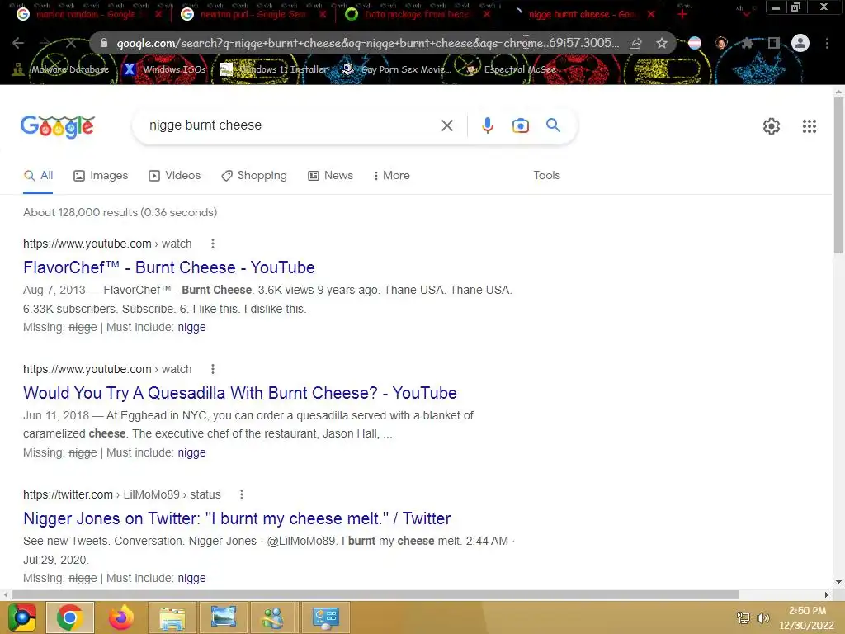Screen dimensions: 845x634
Task: Close the 'newton pud' tab
Action: [323, 14]
